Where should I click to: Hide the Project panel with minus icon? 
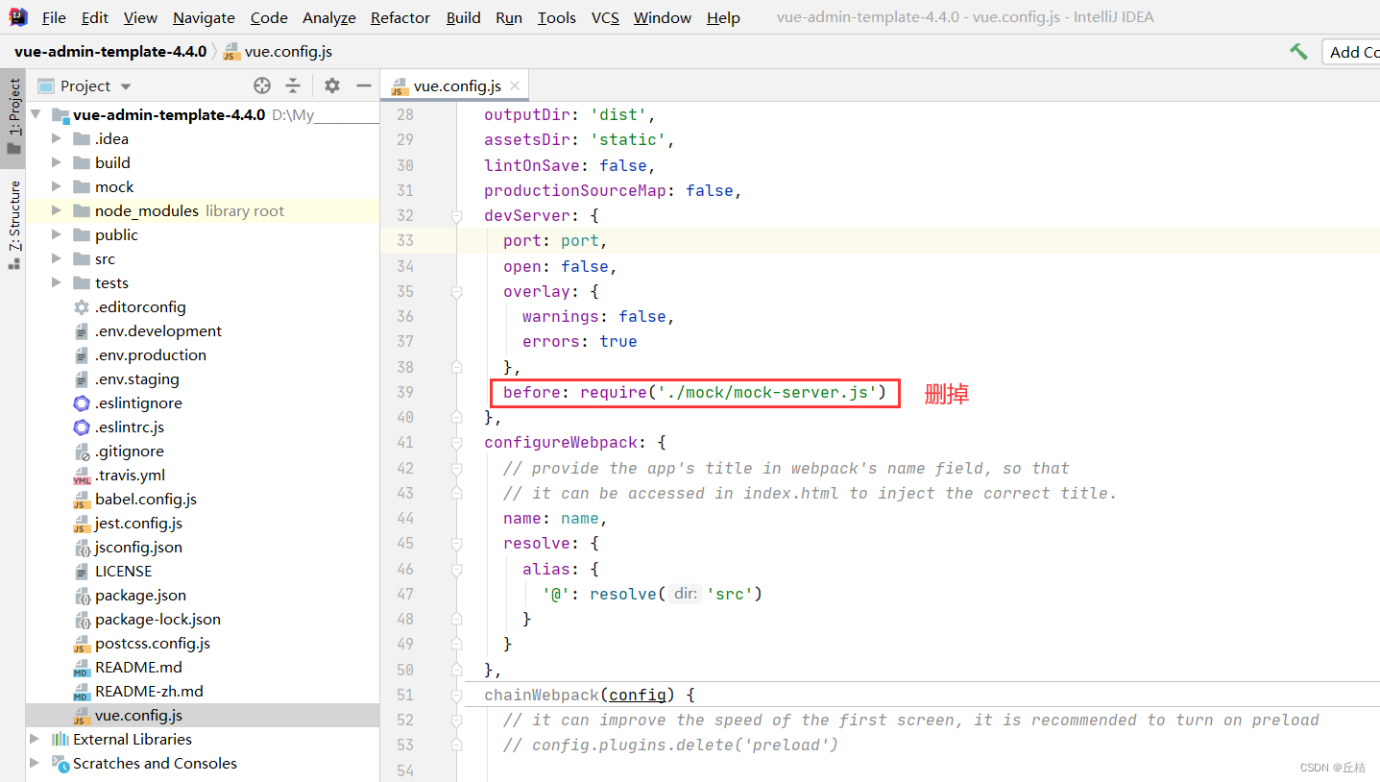[x=364, y=86]
